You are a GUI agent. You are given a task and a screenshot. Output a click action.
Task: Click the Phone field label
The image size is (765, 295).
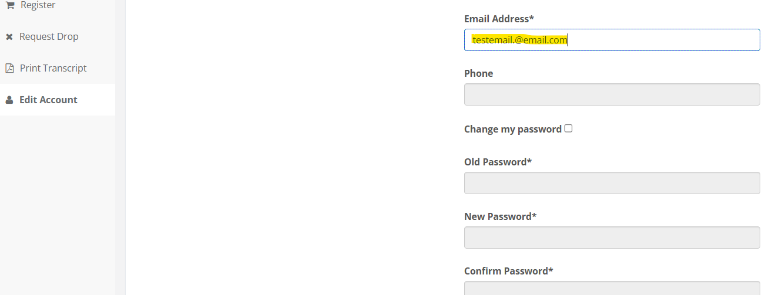click(x=478, y=73)
